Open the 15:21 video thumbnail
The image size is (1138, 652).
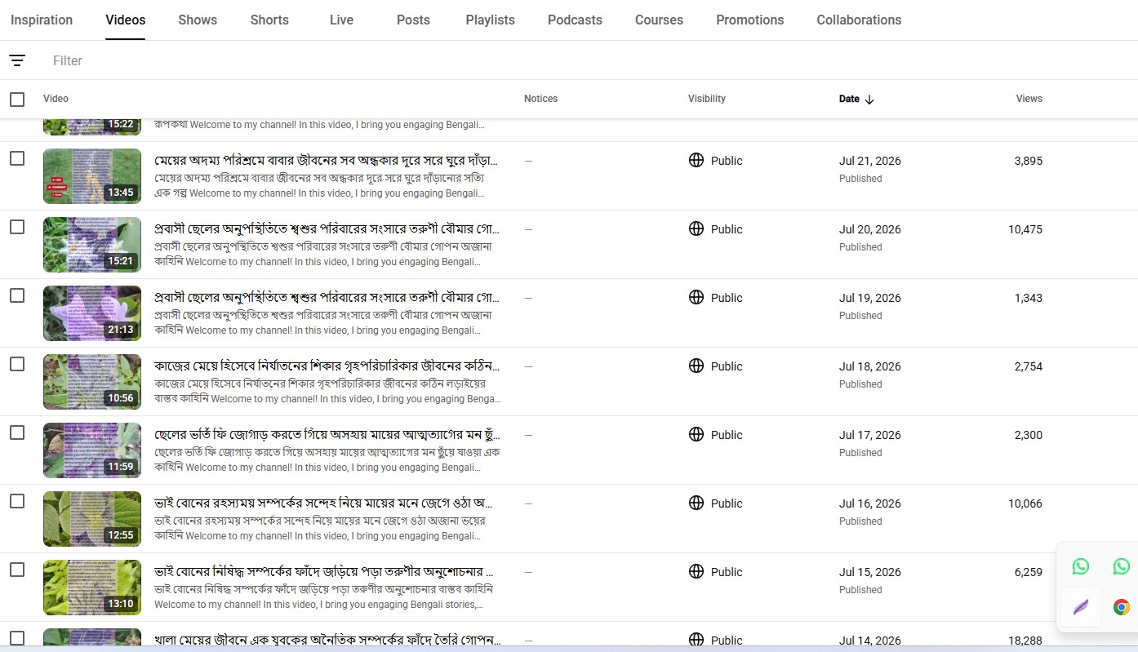[x=92, y=245]
